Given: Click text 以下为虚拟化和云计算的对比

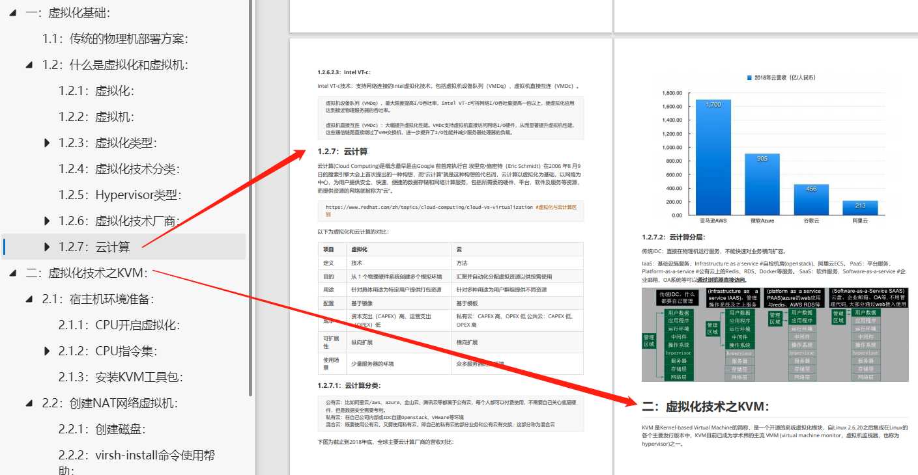Looking at the screenshot, I should [x=353, y=232].
